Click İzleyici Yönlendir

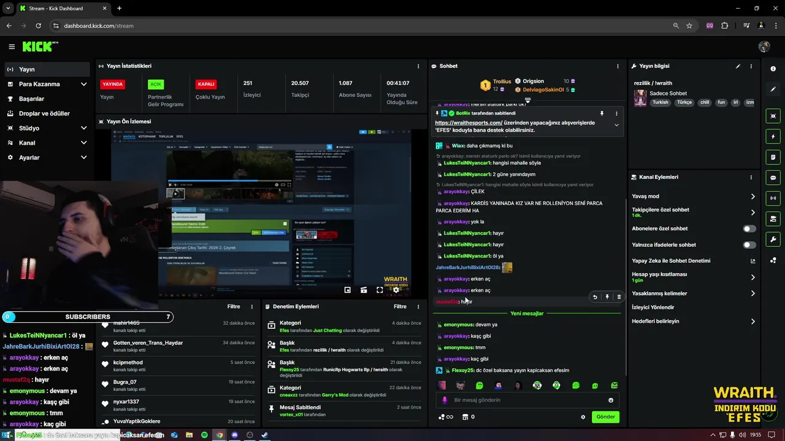point(653,307)
